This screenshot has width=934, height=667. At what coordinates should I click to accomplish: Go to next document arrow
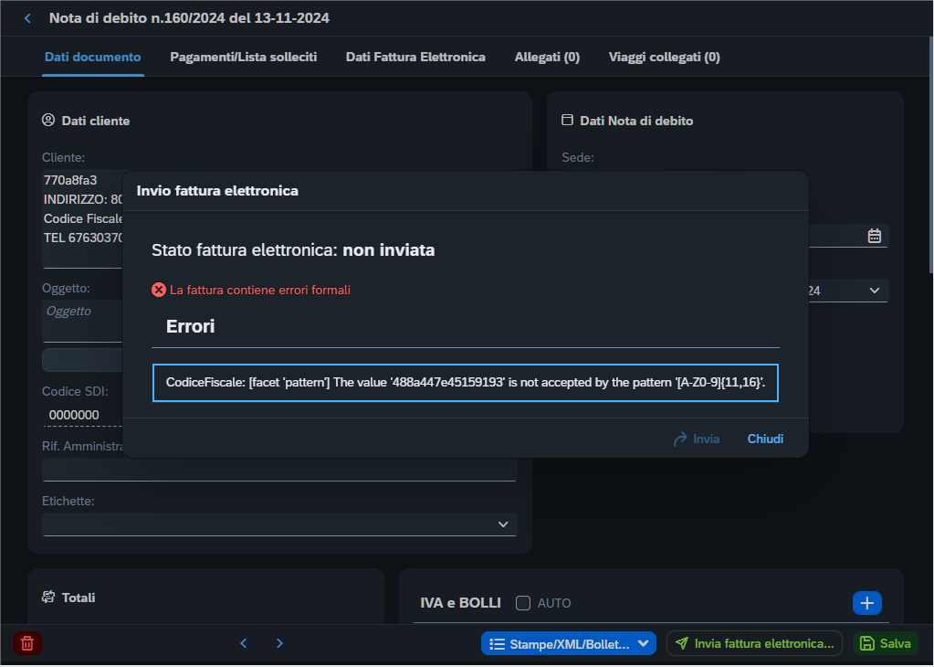coord(279,644)
